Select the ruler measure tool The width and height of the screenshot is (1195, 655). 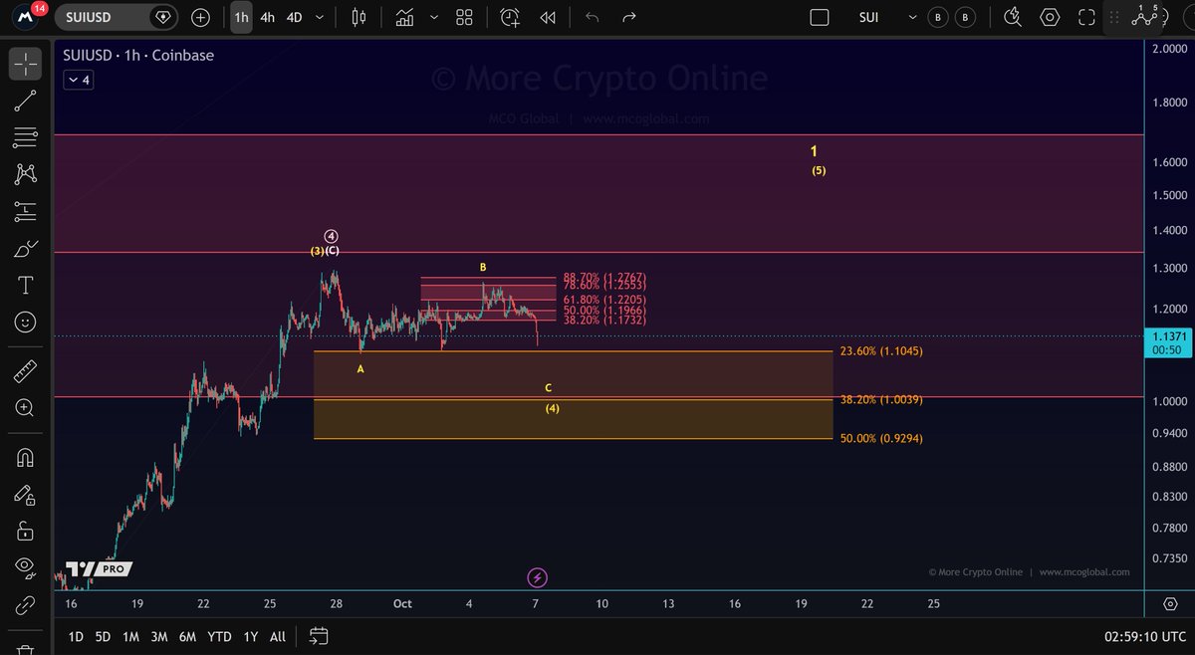[x=26, y=371]
